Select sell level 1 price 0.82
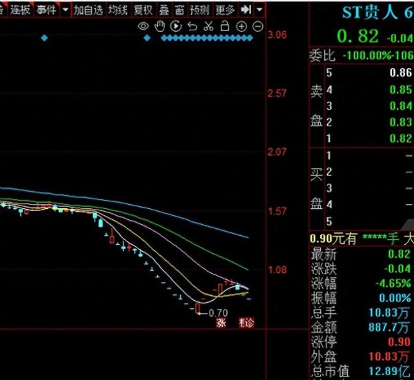414x380 pixels. click(400, 139)
